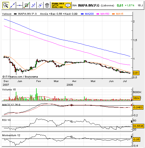
Task: Click the +1,67% change value
Action: pos(129,6)
